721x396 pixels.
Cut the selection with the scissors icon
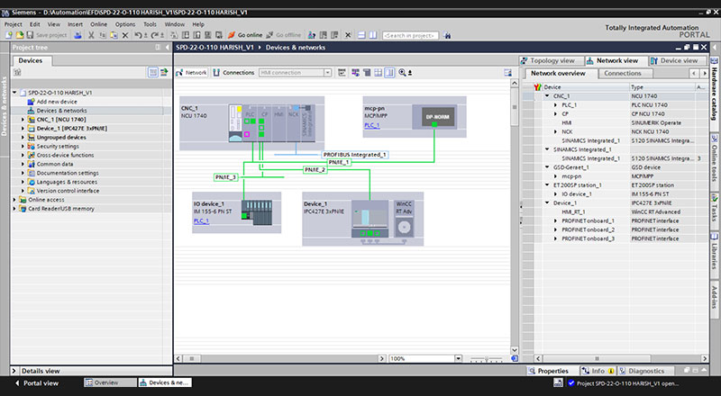[91, 35]
